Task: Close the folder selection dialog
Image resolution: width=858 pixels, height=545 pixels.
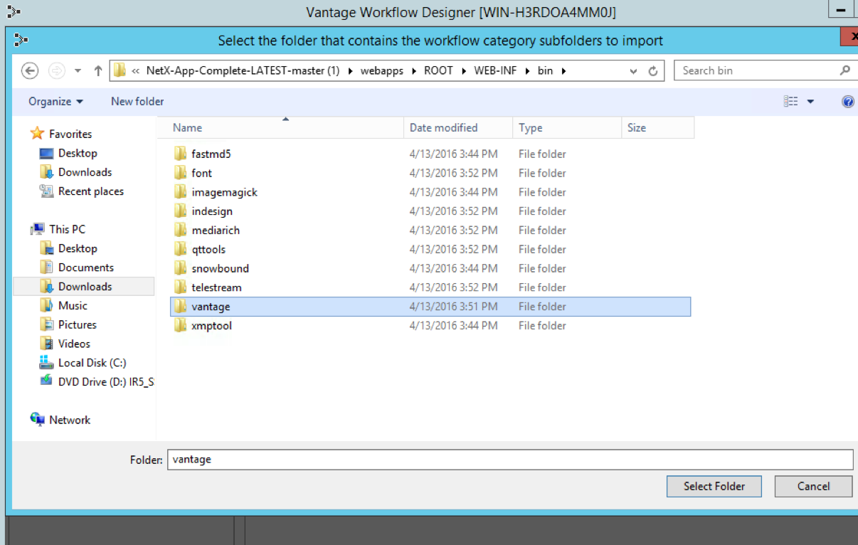Action: pyautogui.click(x=849, y=36)
